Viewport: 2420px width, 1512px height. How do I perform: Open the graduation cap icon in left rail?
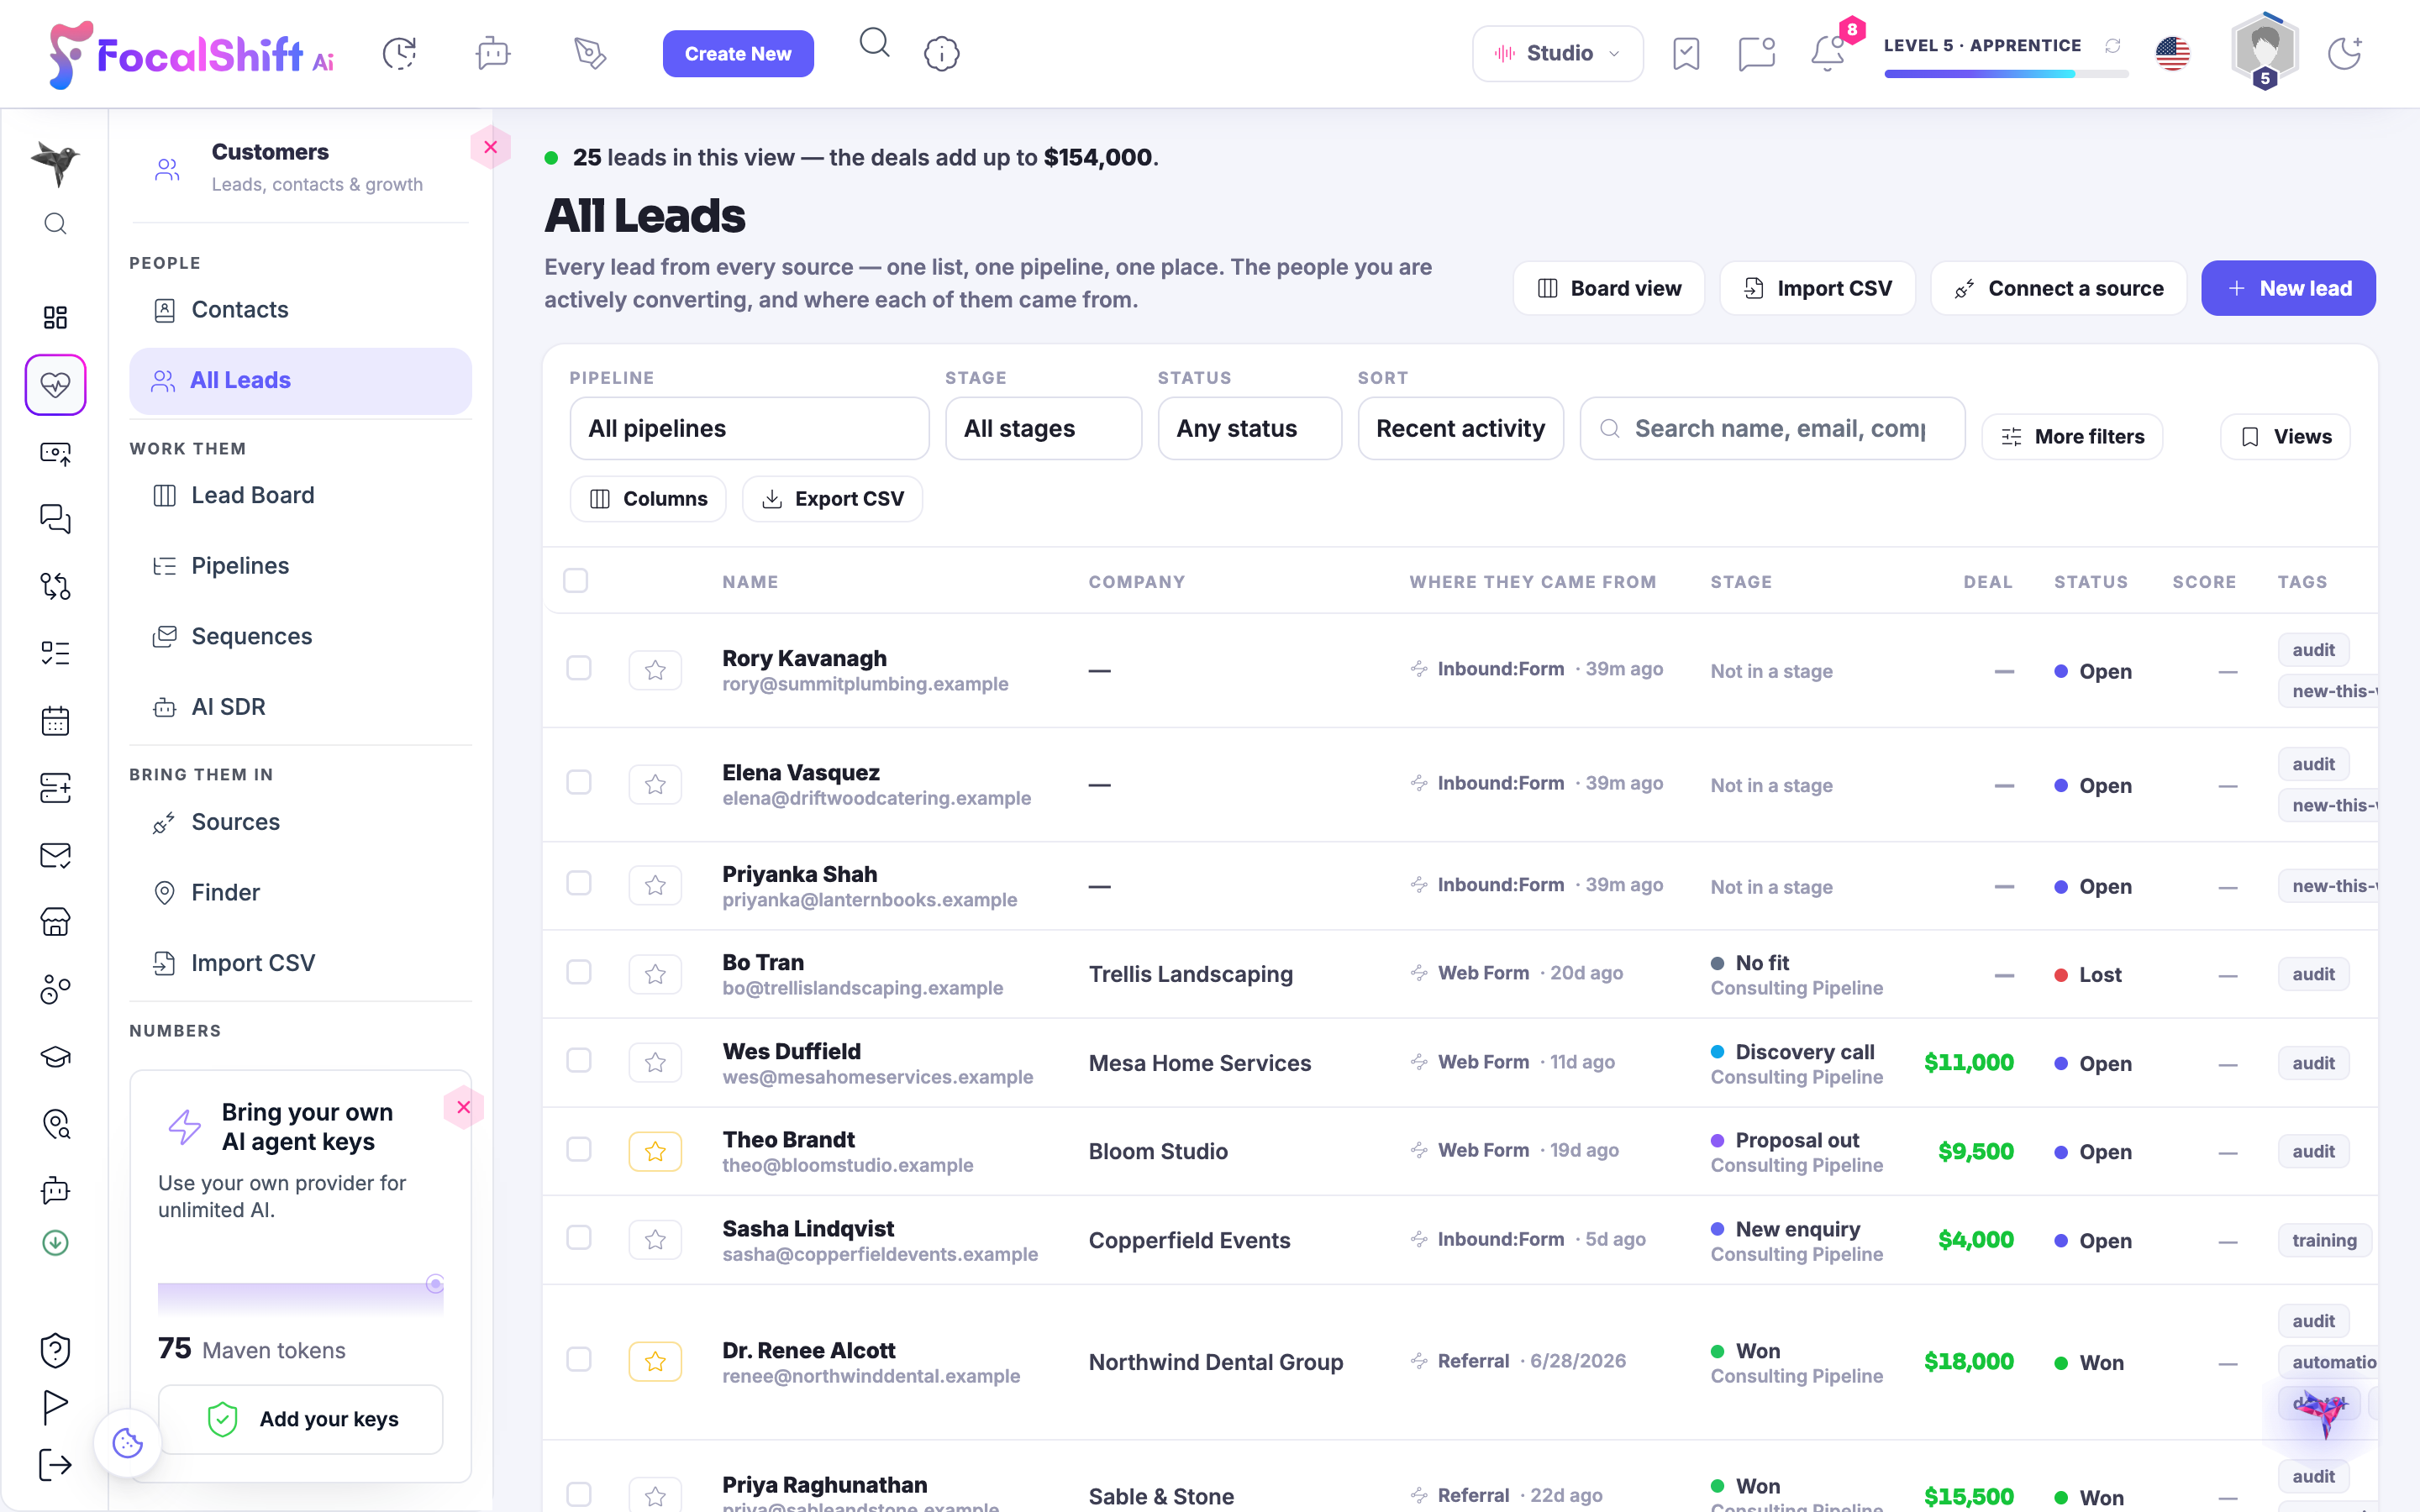(55, 1056)
